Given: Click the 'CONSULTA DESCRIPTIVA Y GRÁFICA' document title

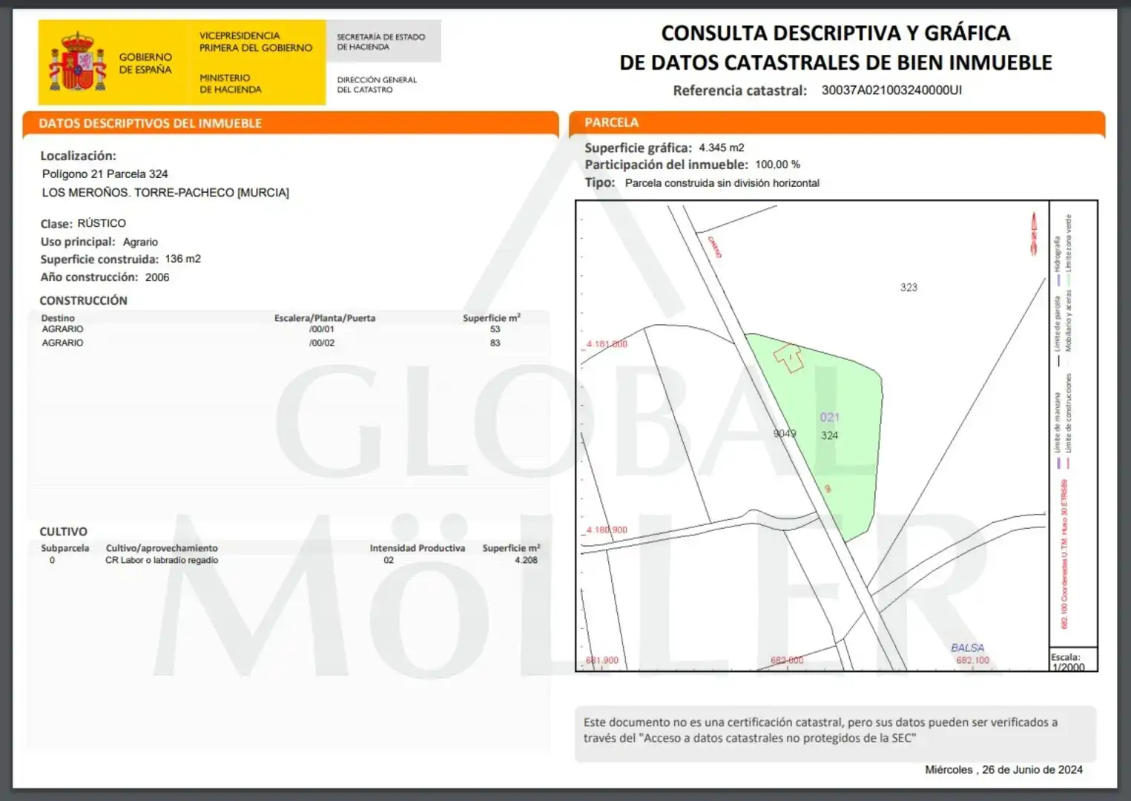Looking at the screenshot, I should pos(836,33).
